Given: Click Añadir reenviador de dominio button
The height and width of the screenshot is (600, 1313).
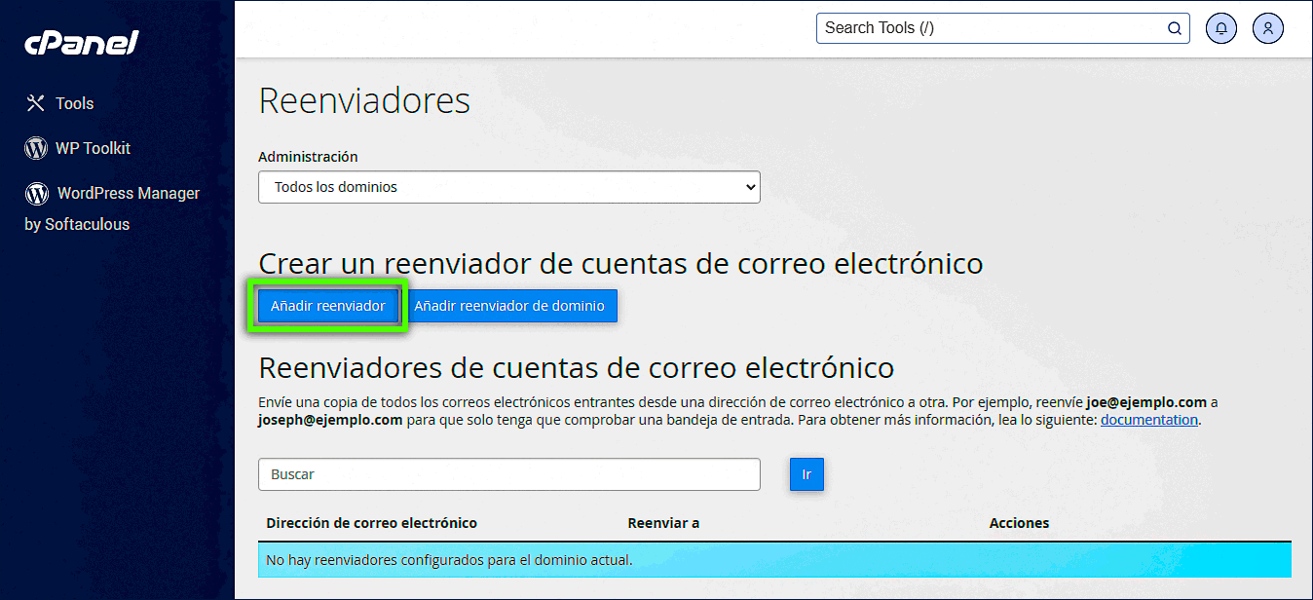Looking at the screenshot, I should point(509,306).
